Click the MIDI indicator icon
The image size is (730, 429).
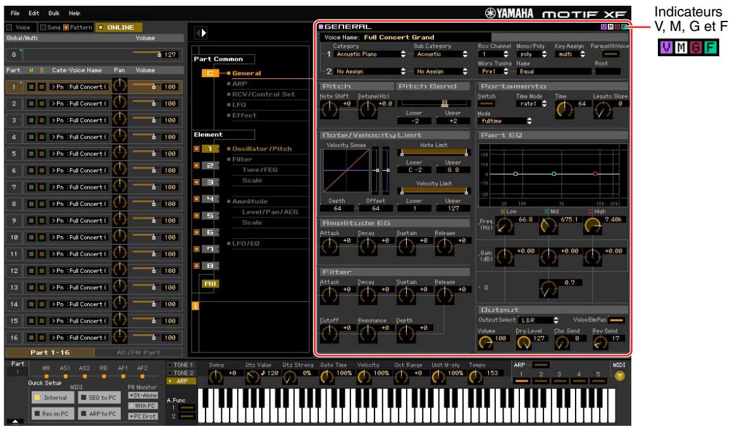619,376
